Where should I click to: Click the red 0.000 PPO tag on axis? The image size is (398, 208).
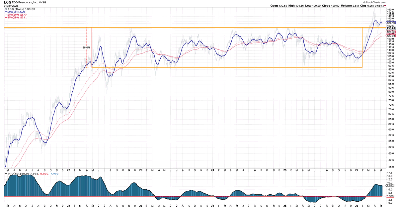point(390,196)
